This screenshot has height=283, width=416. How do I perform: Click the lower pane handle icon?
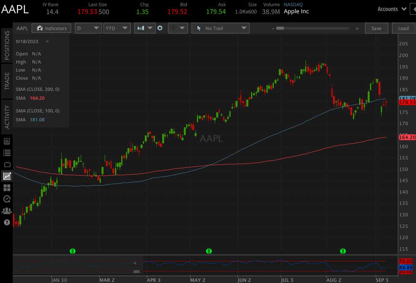coord(136,272)
